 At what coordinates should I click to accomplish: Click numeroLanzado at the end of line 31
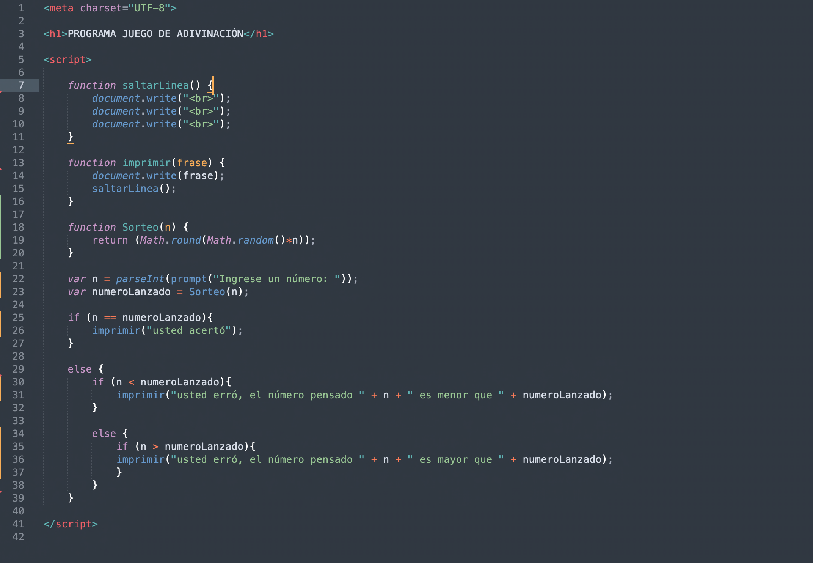pos(562,395)
